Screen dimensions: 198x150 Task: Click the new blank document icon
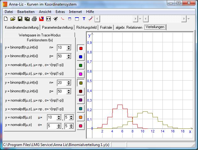pos(6,19)
